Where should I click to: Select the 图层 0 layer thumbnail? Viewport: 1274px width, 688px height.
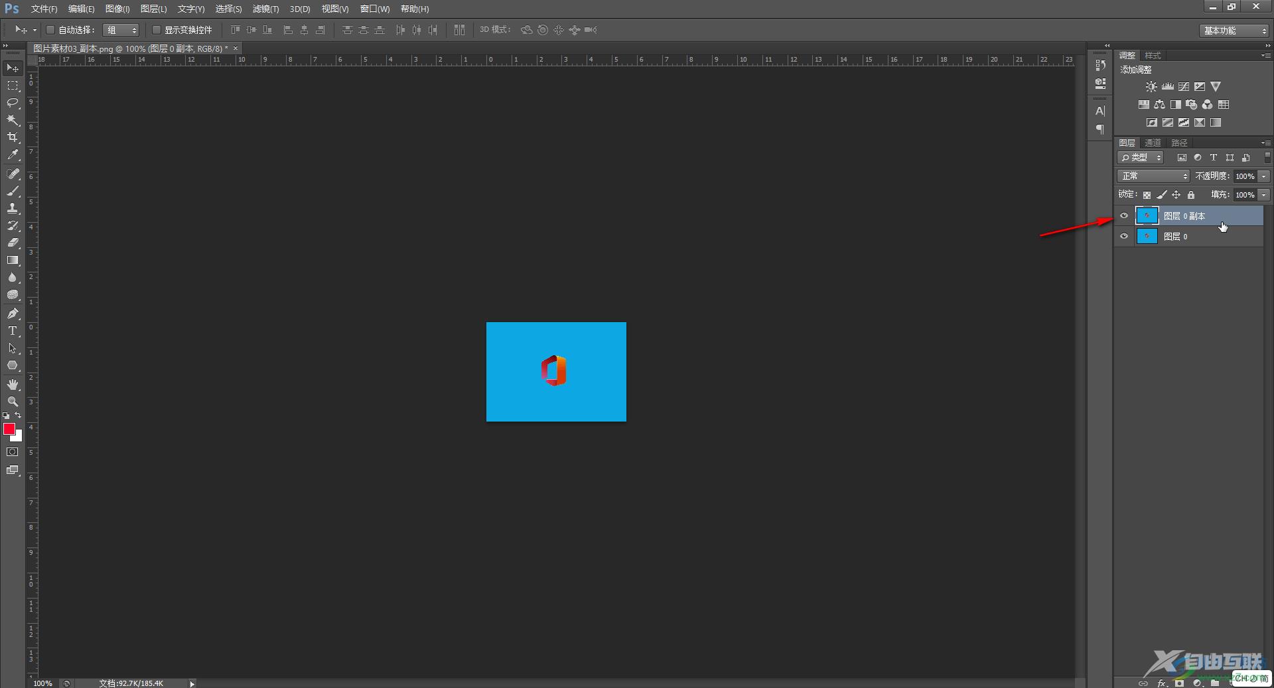coord(1147,237)
